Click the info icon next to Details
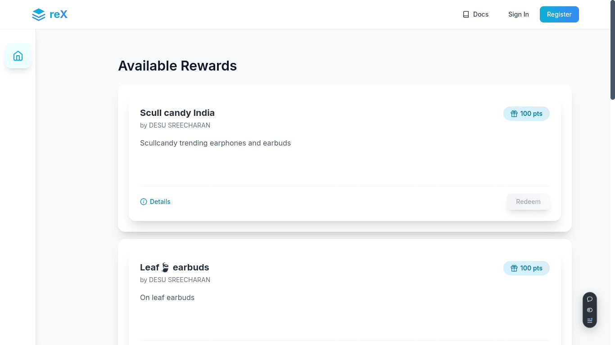The image size is (615, 345). [x=144, y=202]
